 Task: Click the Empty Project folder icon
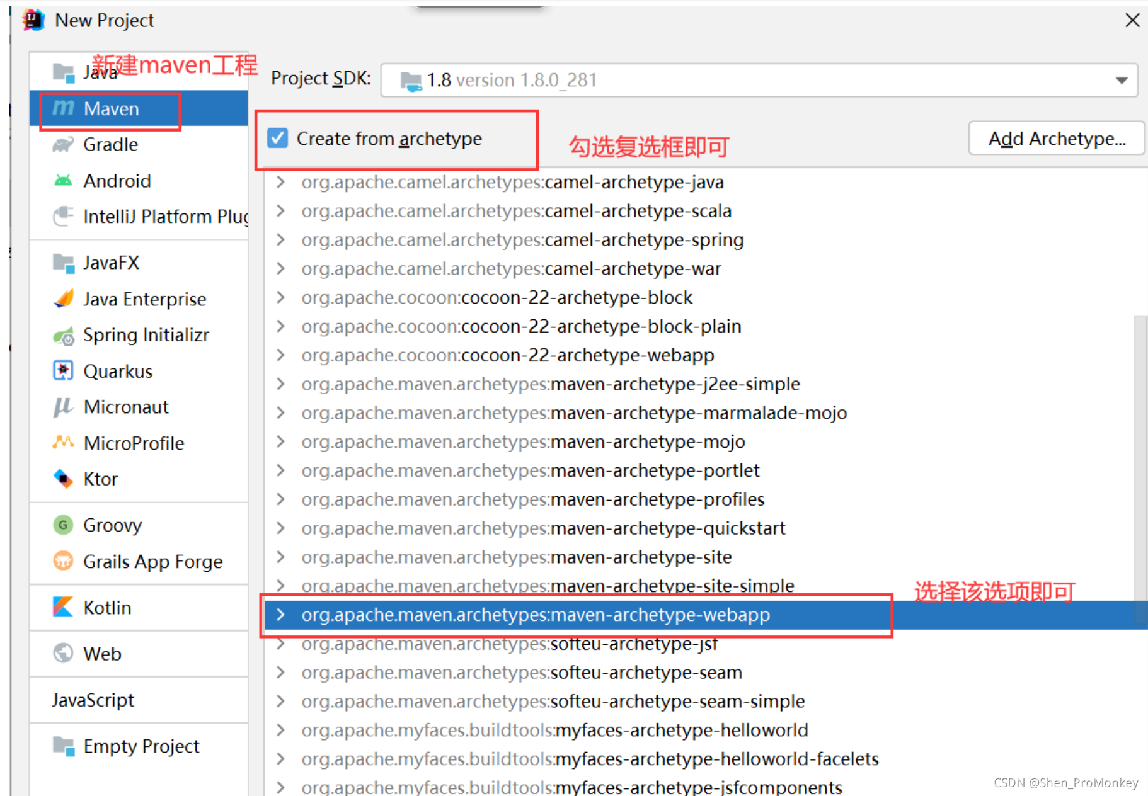63,746
